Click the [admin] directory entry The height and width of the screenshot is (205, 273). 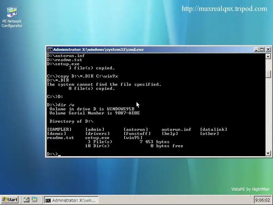pyautogui.click(x=95, y=129)
